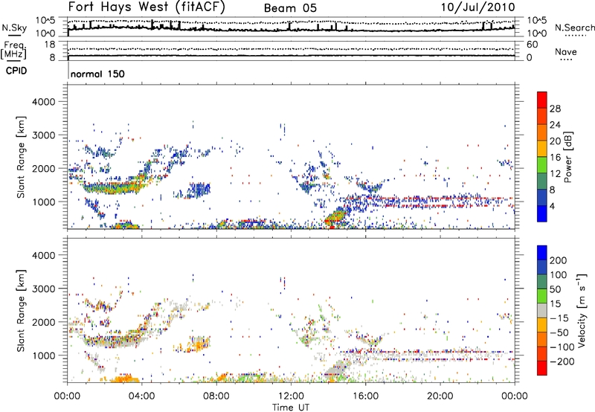Viewport: 595px width, 412px height.
Task: Click the 'Velocity [m s-1]' colorbar title
Action: click(582, 310)
